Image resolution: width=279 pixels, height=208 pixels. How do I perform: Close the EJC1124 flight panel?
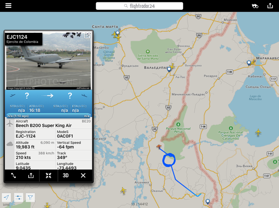pyautogui.click(x=83, y=176)
